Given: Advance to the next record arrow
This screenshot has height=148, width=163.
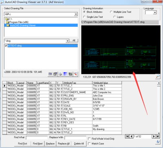Looking at the screenshot, I should coord(154,136).
